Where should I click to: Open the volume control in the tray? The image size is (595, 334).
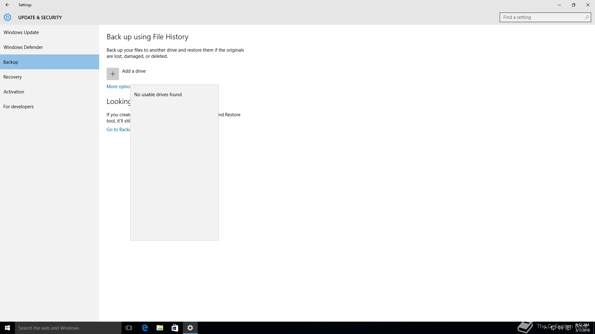click(560, 328)
